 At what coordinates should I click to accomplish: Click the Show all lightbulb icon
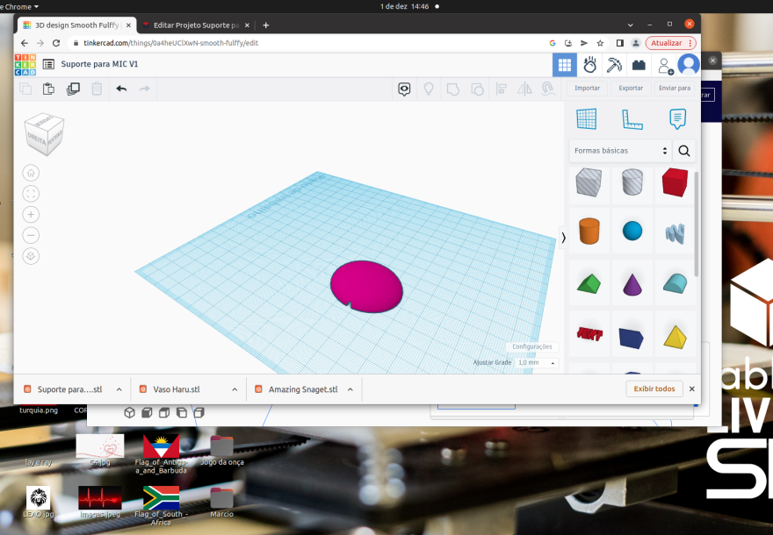pos(429,89)
